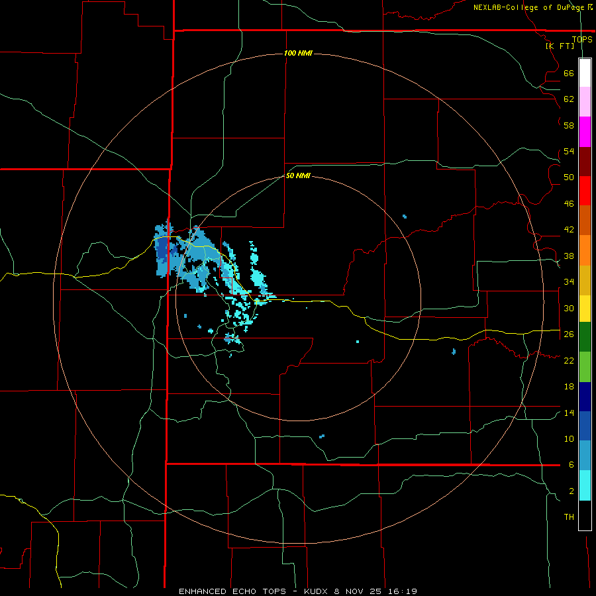Image resolution: width=596 pixels, height=596 pixels.
Task: Click the "50" legend value
Action: pos(569,177)
